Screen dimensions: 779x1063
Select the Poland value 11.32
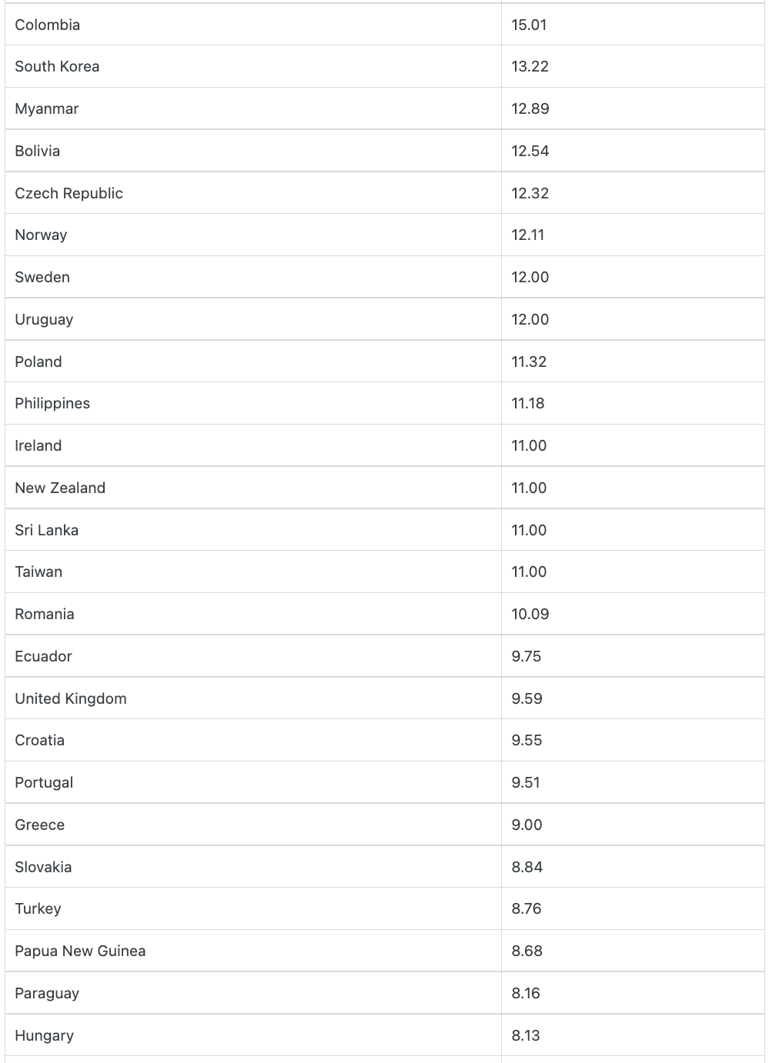(529, 362)
